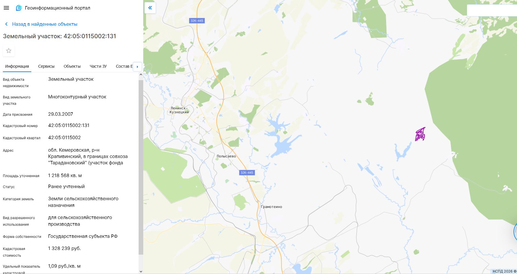Go back using the left arrow icon

6,24
